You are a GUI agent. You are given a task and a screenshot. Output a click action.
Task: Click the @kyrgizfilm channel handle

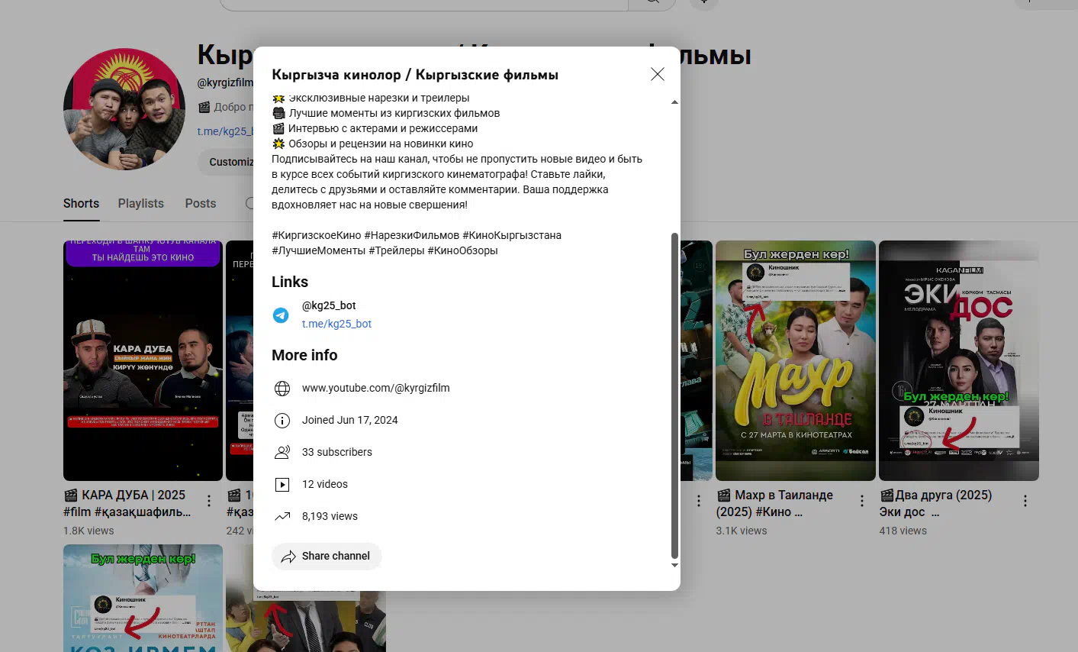(225, 82)
